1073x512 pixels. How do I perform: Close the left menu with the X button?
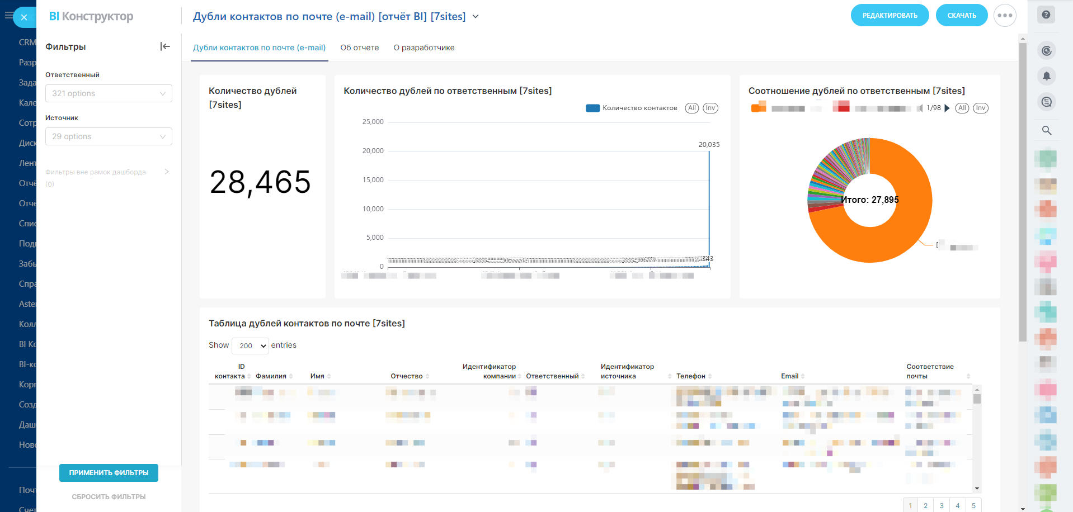tap(24, 17)
